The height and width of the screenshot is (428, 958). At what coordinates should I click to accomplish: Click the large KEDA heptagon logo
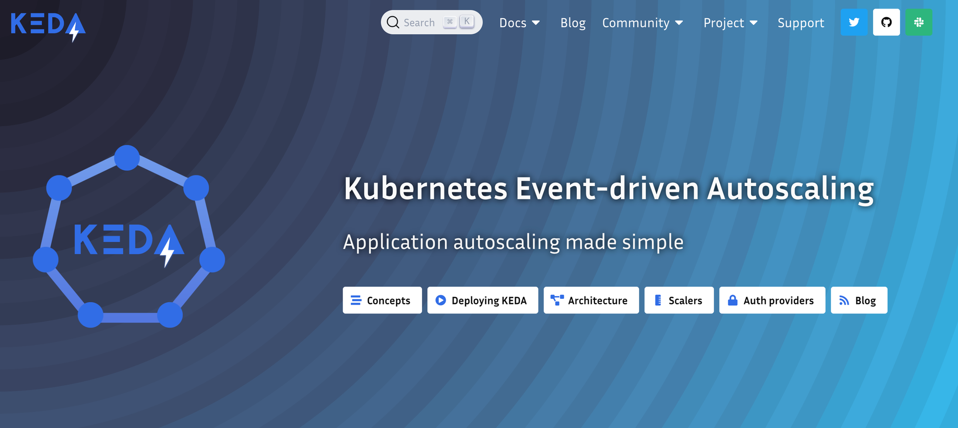(129, 236)
